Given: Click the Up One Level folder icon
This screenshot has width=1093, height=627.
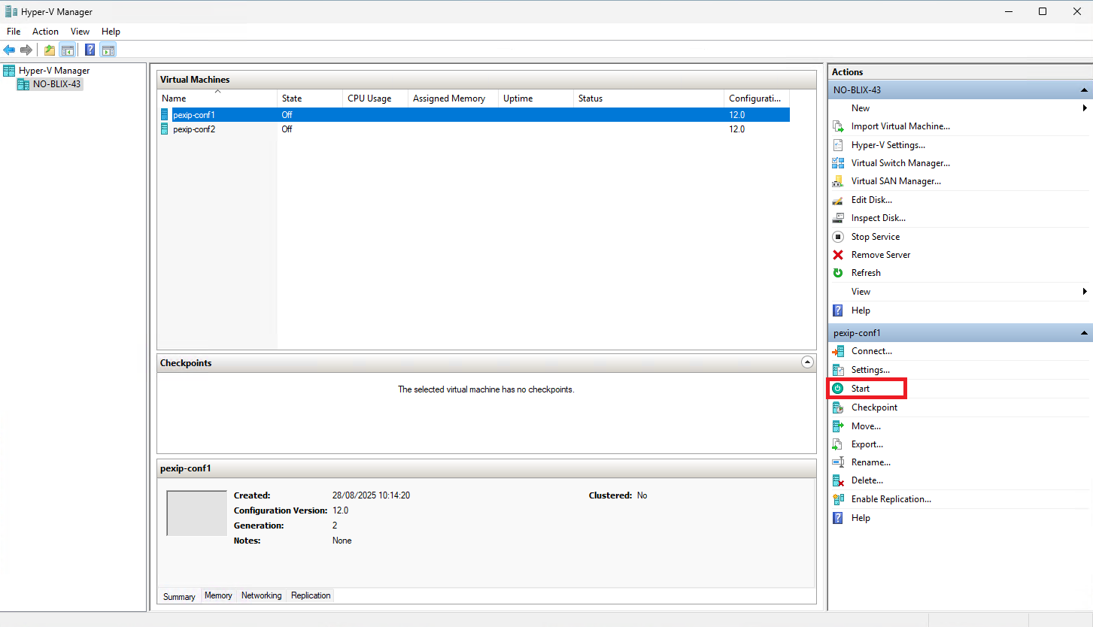Looking at the screenshot, I should click(x=50, y=50).
